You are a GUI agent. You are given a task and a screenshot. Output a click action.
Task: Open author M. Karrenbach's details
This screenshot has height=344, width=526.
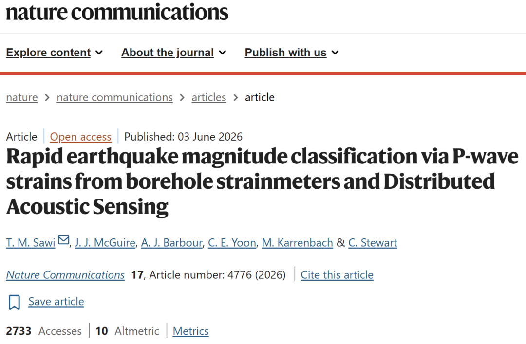pos(297,242)
